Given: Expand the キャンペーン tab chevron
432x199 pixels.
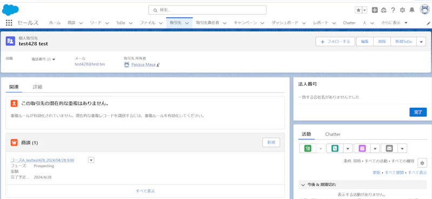Looking at the screenshot, I should [x=262, y=23].
